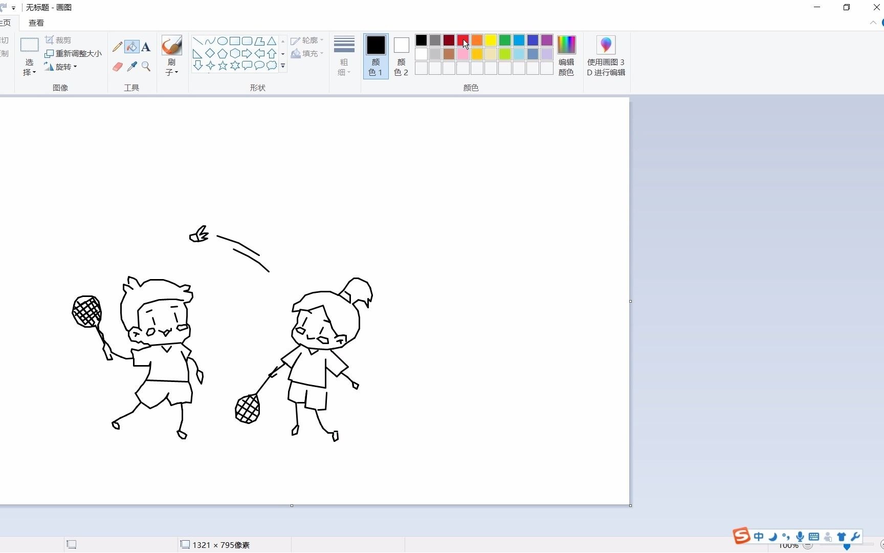Pick the pink color swatch
Image resolution: width=884 pixels, height=553 pixels.
(x=463, y=54)
